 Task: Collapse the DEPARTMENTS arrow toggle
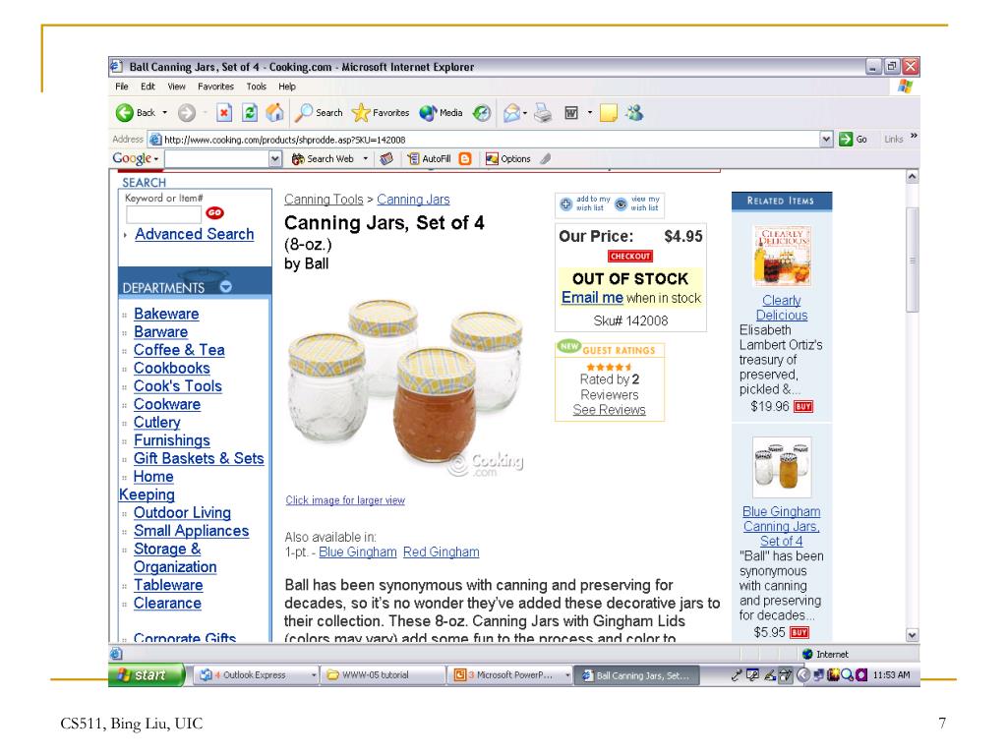(x=225, y=287)
